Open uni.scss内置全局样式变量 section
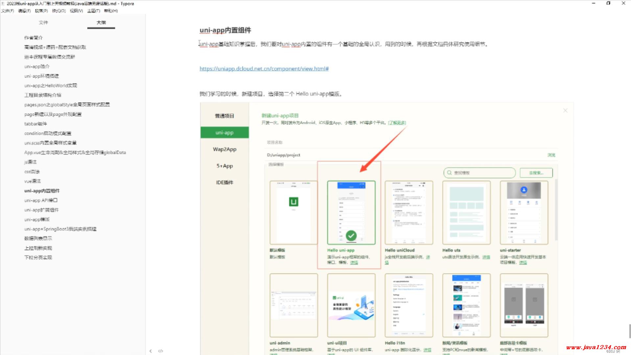This screenshot has height=355, width=631. pos(50,143)
